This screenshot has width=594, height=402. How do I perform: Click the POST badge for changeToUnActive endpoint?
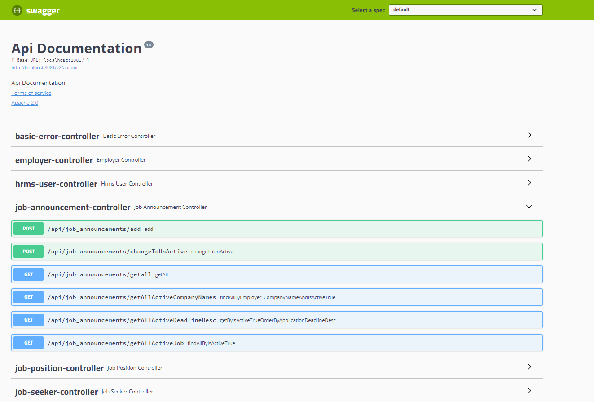click(28, 252)
